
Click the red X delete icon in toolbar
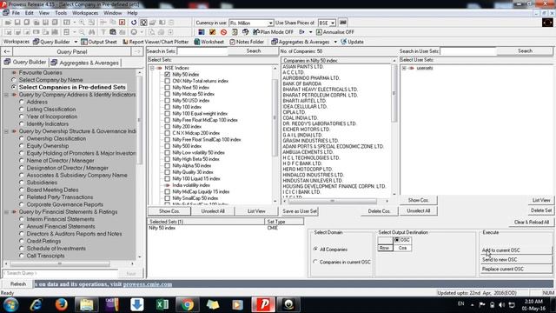[122, 23]
